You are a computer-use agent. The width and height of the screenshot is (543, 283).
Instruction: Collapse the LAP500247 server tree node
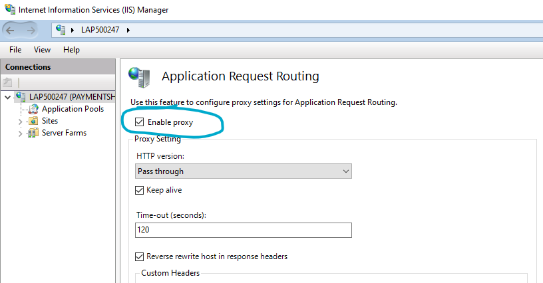(x=7, y=97)
